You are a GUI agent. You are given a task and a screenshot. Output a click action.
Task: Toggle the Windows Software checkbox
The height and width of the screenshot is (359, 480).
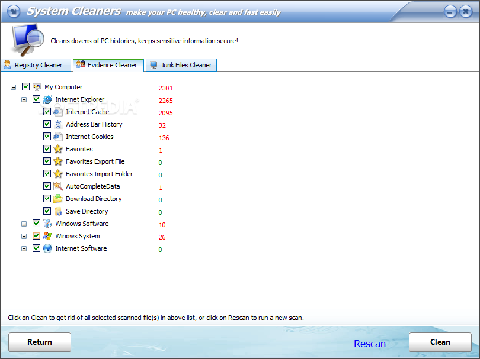[x=36, y=224]
